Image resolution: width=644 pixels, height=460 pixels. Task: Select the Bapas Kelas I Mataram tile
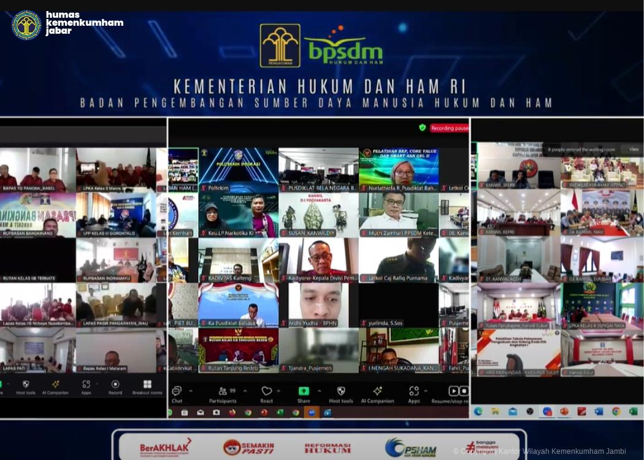pos(117,350)
